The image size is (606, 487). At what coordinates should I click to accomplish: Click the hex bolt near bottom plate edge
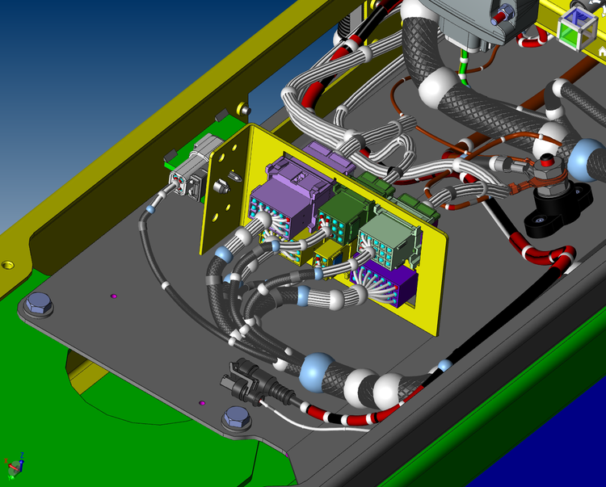point(236,418)
